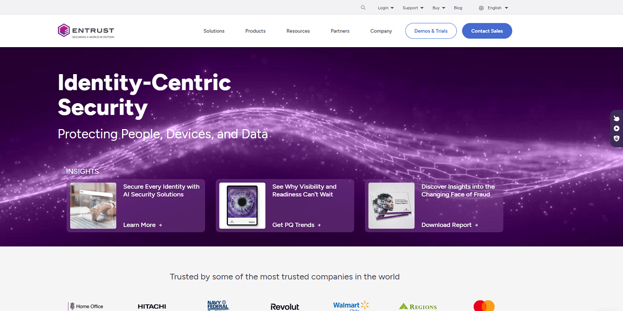The width and height of the screenshot is (623, 311).
Task: Open the Login dropdown
Action: click(386, 8)
